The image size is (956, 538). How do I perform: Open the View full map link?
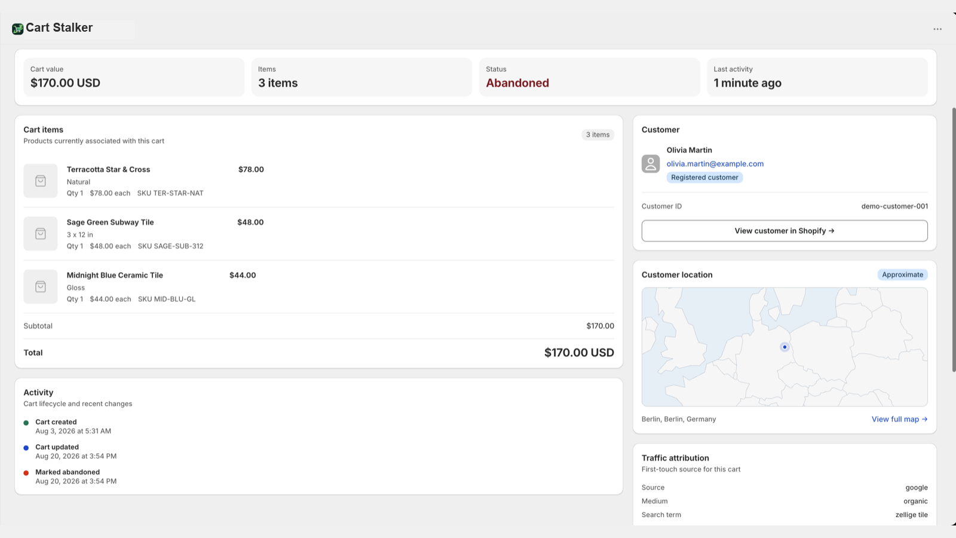pyautogui.click(x=899, y=419)
